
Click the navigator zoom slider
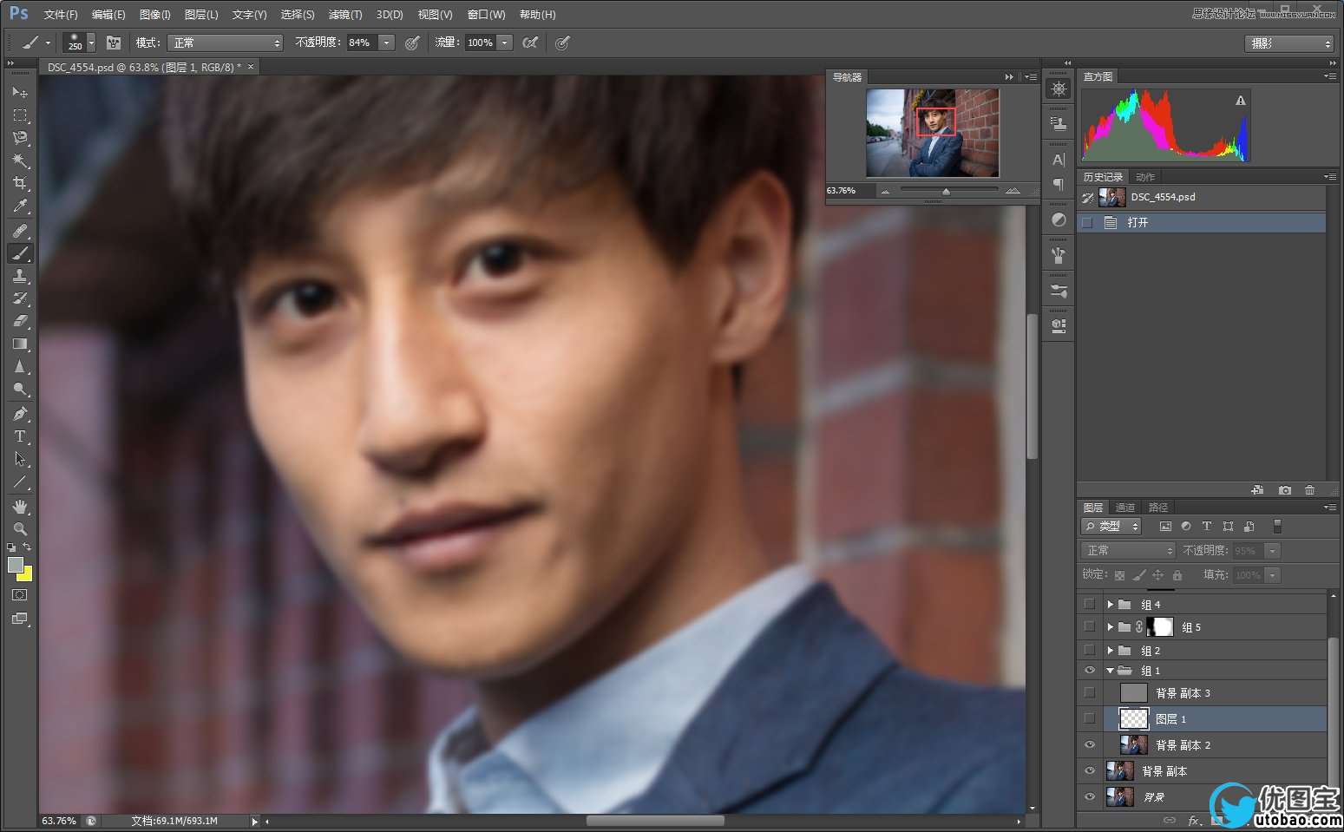click(948, 190)
